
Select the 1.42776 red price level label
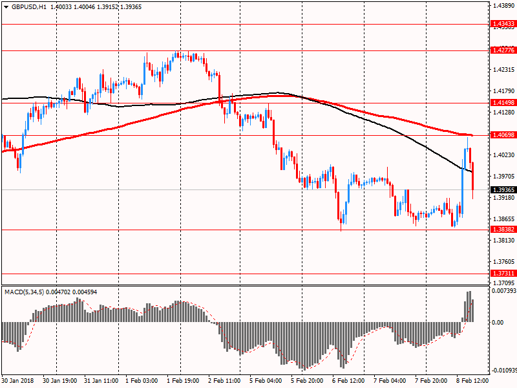pos(503,50)
